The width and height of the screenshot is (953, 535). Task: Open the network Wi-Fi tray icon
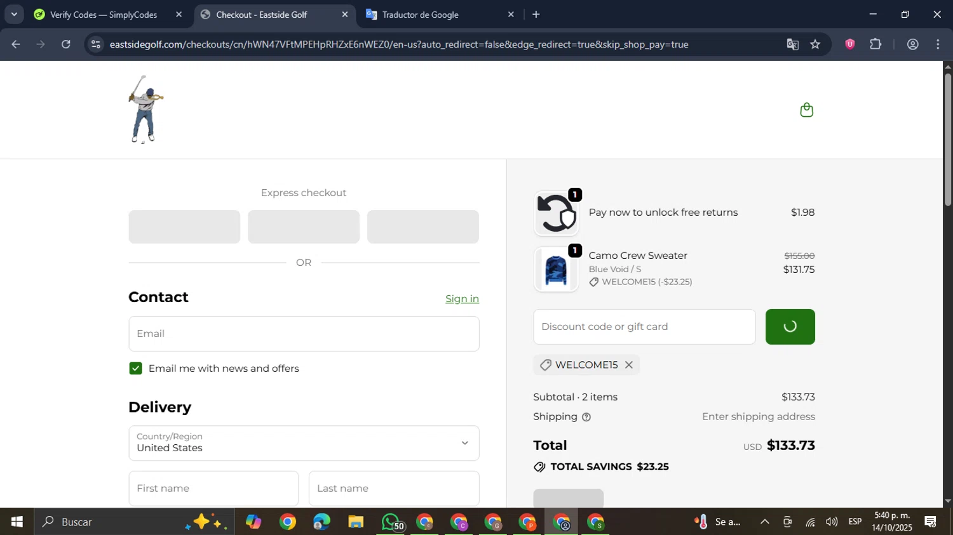pos(810,522)
